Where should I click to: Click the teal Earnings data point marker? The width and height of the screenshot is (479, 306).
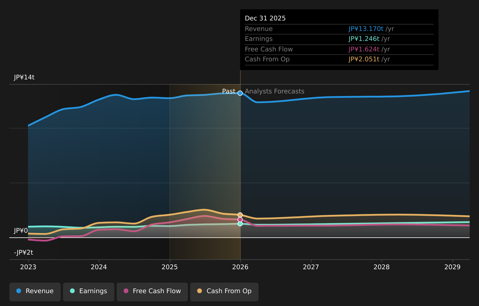(x=240, y=224)
